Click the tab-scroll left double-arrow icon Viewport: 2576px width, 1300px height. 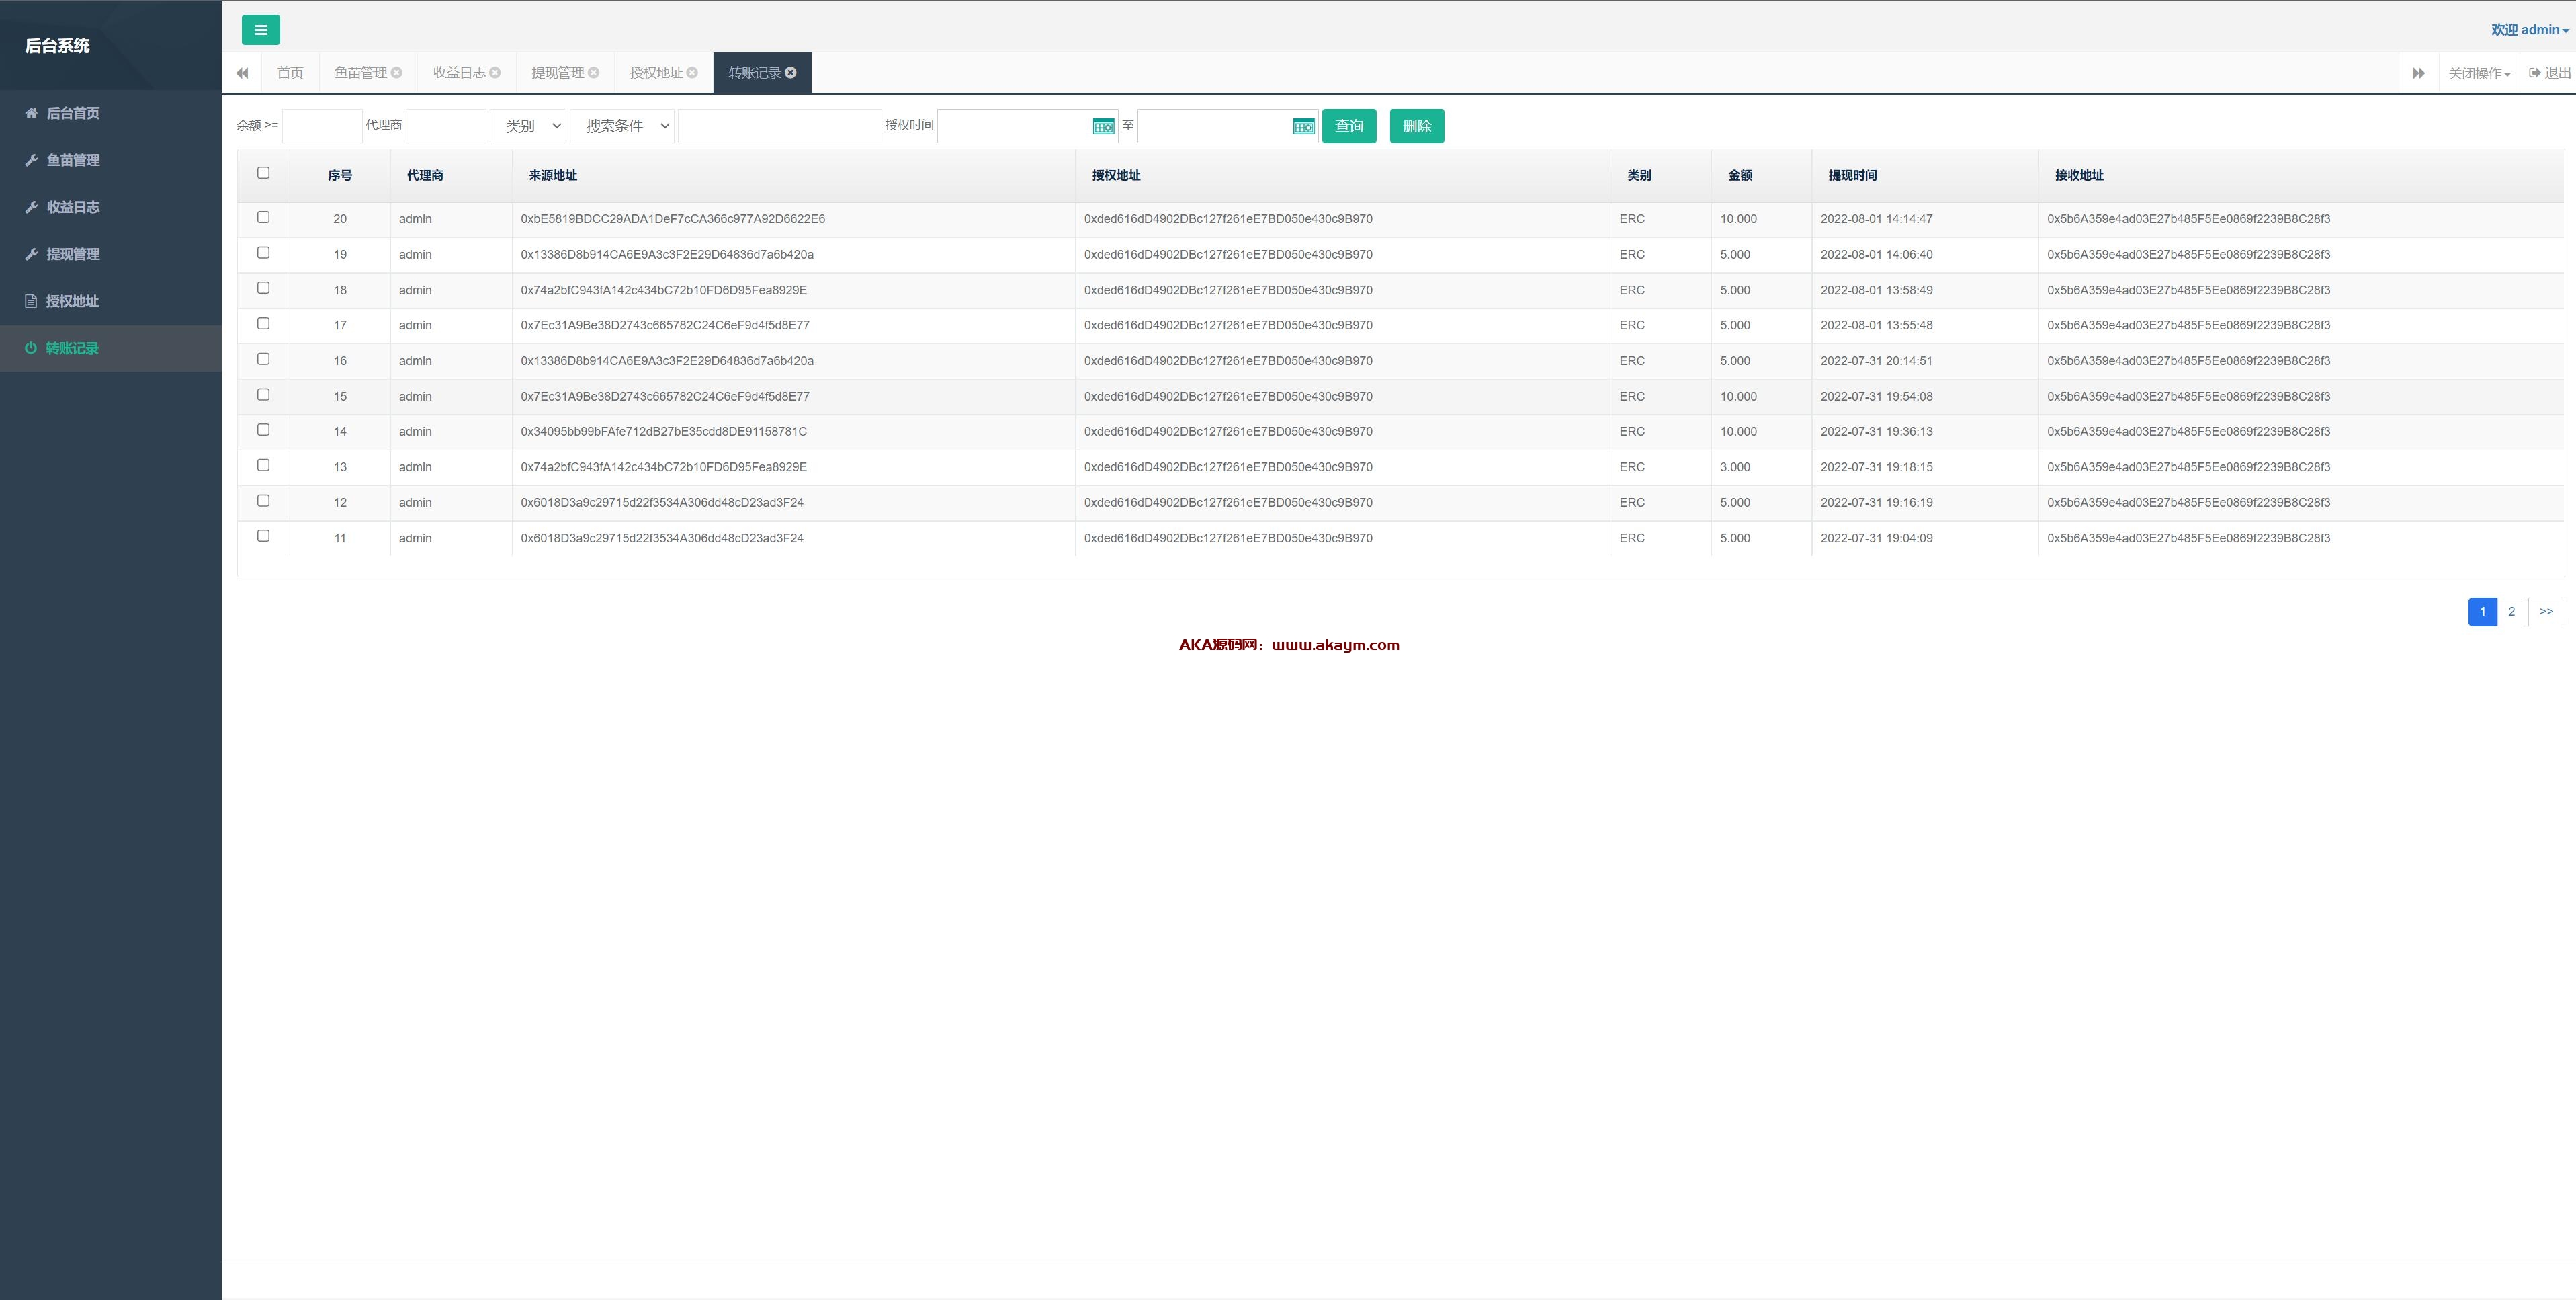242,73
